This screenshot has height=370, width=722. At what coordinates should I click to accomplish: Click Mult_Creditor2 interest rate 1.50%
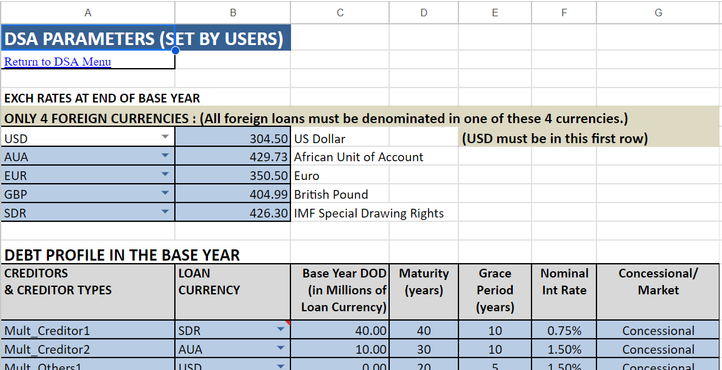564,349
